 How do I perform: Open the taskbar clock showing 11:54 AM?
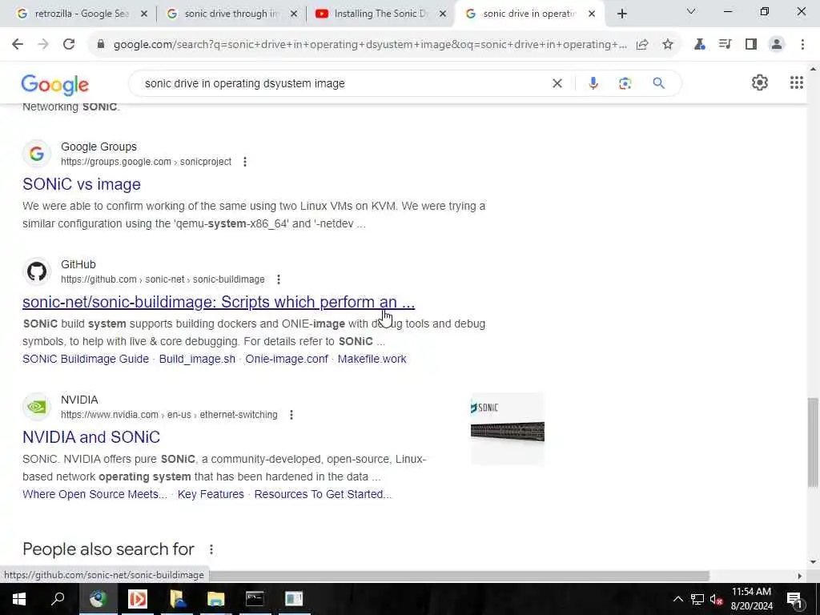click(751, 599)
